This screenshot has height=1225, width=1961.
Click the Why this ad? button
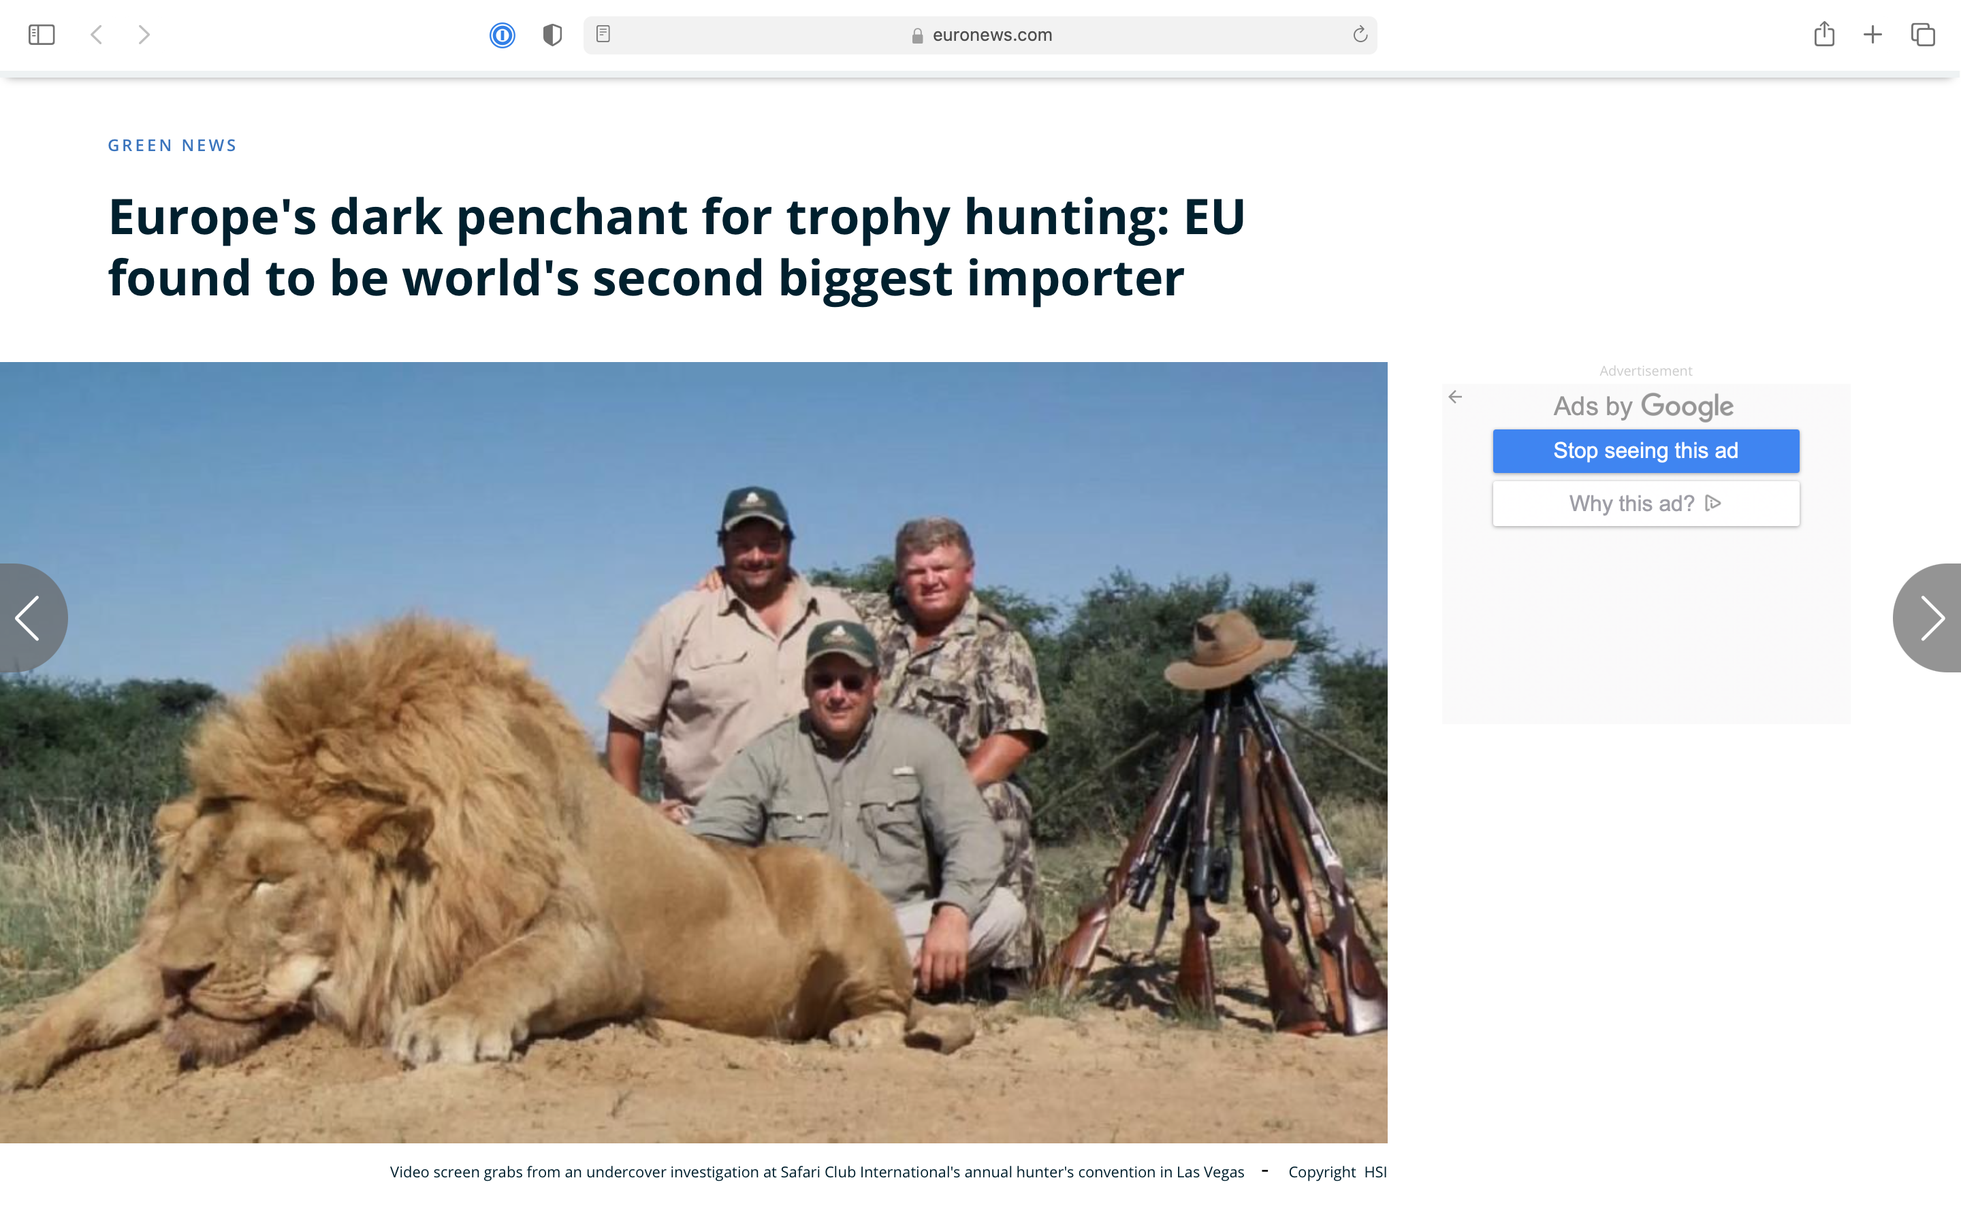coord(1646,504)
